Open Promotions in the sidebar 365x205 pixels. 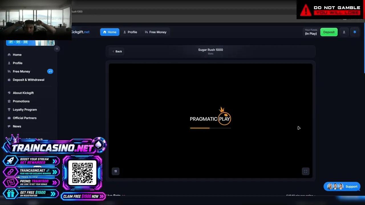coord(30,101)
